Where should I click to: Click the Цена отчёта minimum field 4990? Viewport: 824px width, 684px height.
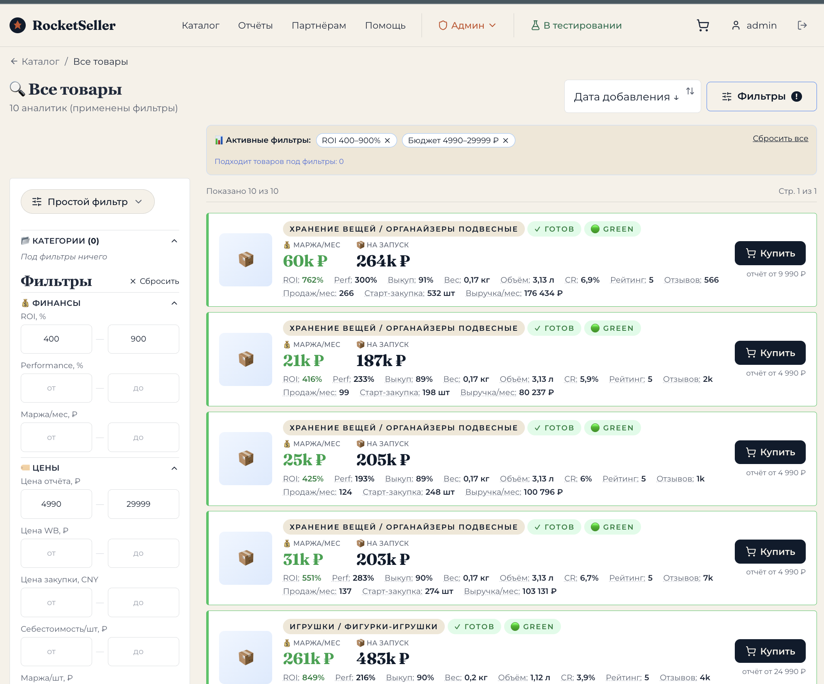pos(56,504)
